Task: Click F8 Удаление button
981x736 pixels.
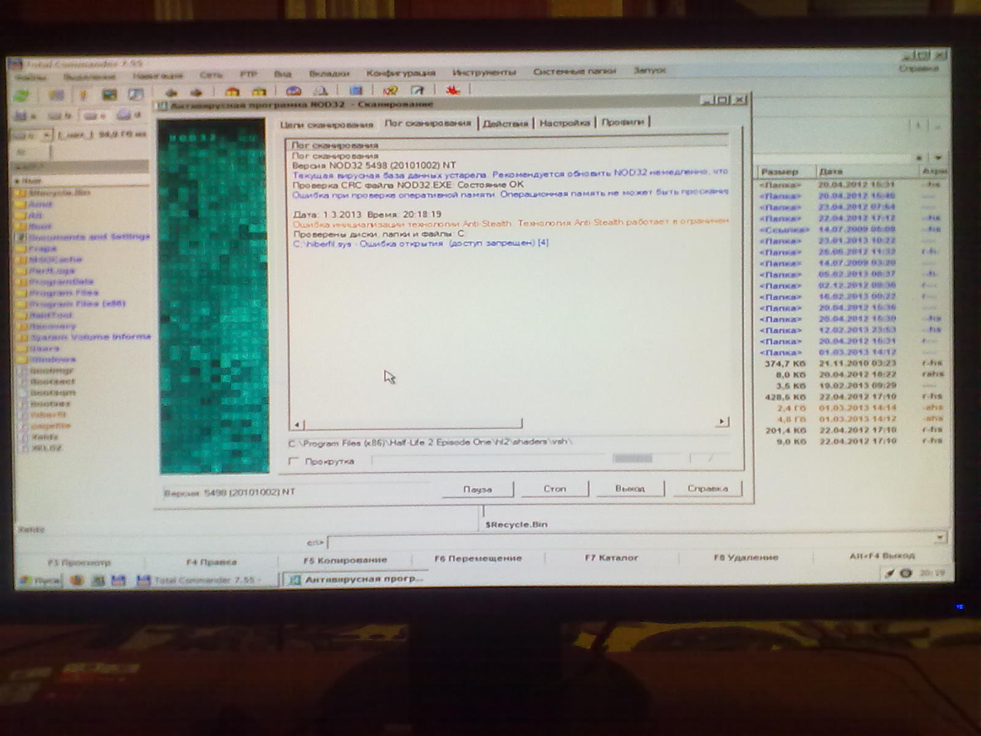Action: (746, 558)
